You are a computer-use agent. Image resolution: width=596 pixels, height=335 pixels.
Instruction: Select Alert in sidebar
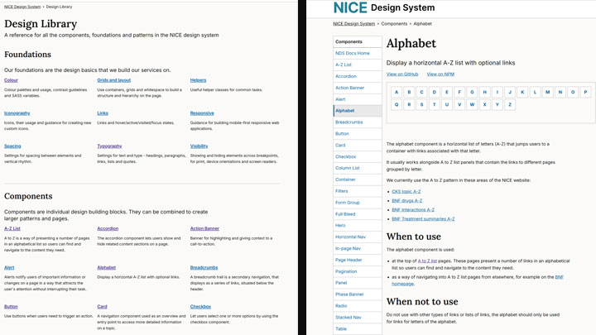pyautogui.click(x=358, y=99)
